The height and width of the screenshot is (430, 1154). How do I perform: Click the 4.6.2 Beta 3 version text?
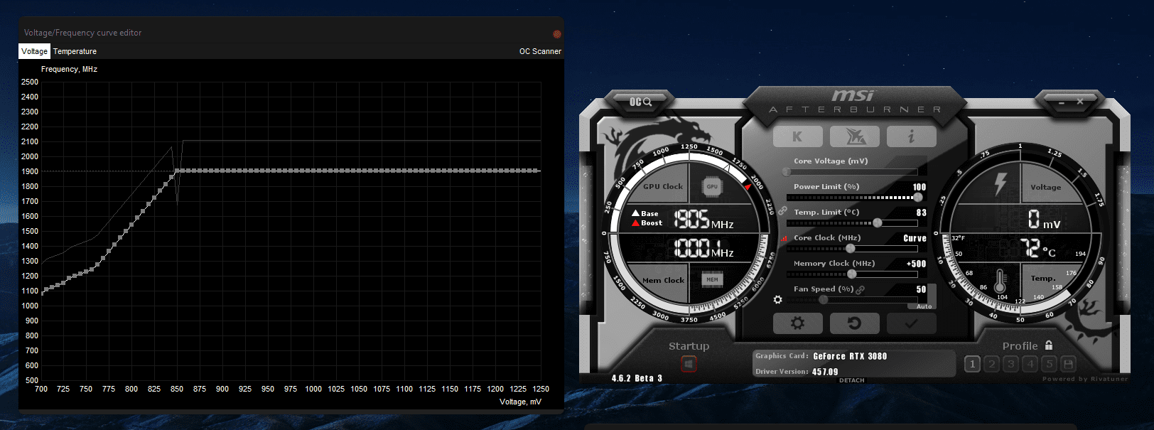click(x=637, y=378)
